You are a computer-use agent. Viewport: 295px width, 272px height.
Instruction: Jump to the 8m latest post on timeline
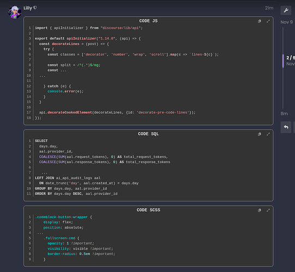point(284,114)
